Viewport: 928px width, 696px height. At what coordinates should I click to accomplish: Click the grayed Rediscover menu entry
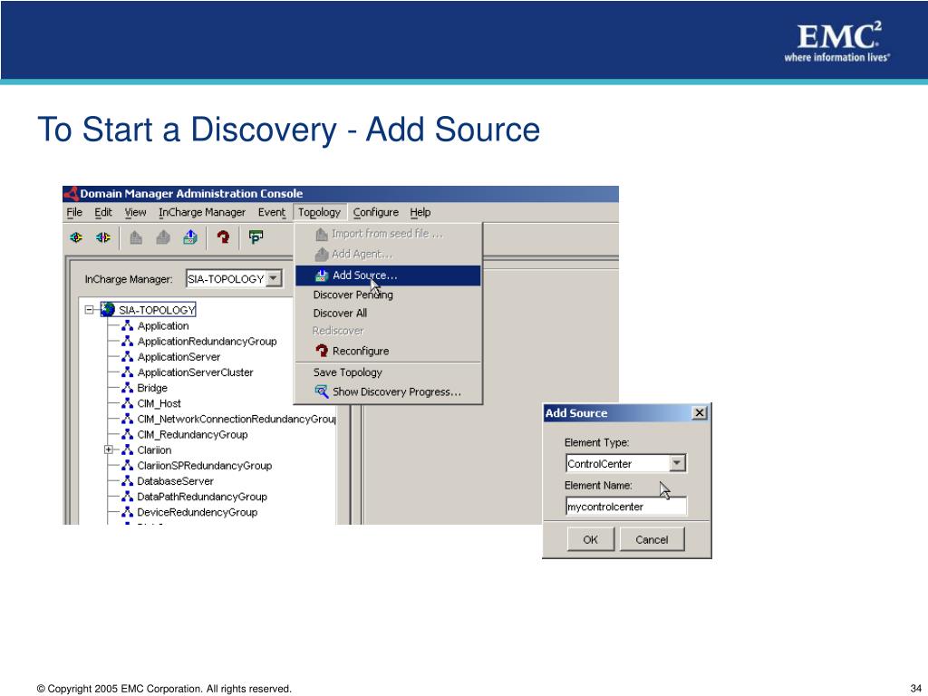pyautogui.click(x=338, y=331)
